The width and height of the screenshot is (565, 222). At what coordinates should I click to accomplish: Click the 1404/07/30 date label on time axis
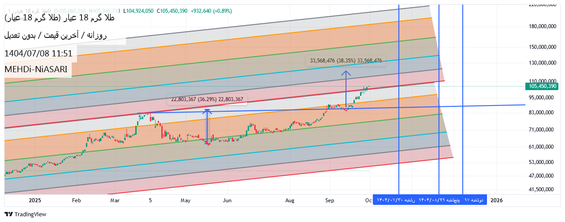pos(395,200)
